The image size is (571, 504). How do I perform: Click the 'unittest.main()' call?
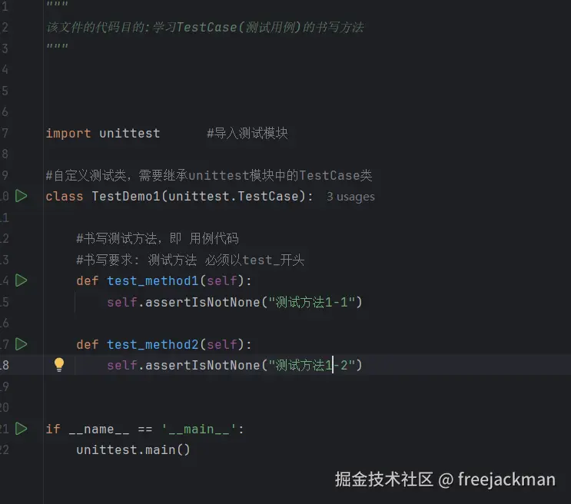pos(132,449)
